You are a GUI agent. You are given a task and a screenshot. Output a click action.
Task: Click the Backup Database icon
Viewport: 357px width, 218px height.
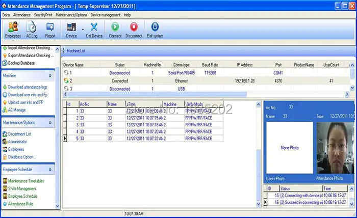coord(5,63)
